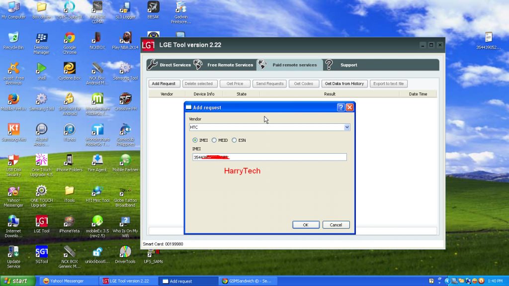Open Google Chrome desktop shortcut
The height and width of the screenshot is (286, 509).
click(x=70, y=43)
